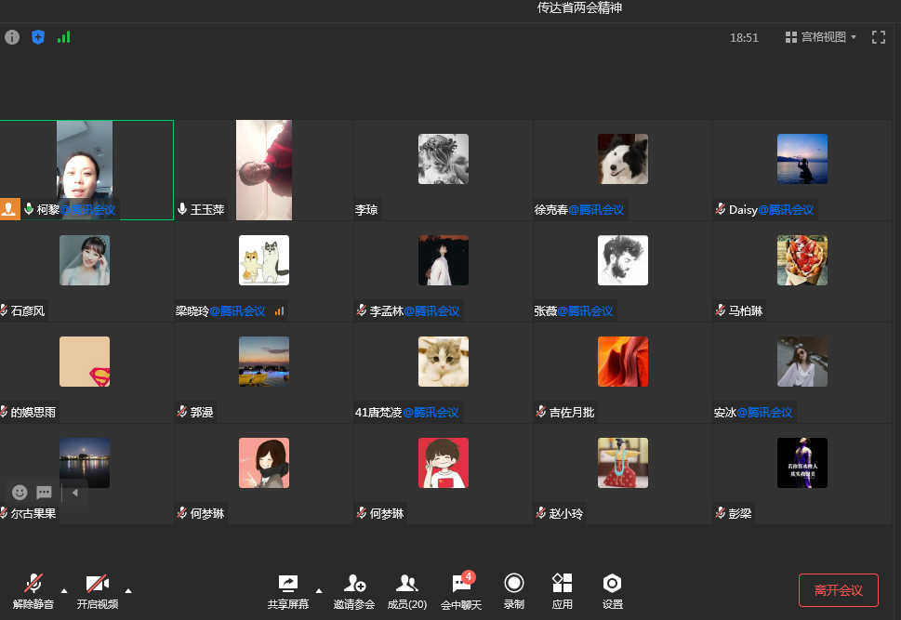
Task: Open 会中聊天 in-meeting chat
Action: (x=461, y=591)
